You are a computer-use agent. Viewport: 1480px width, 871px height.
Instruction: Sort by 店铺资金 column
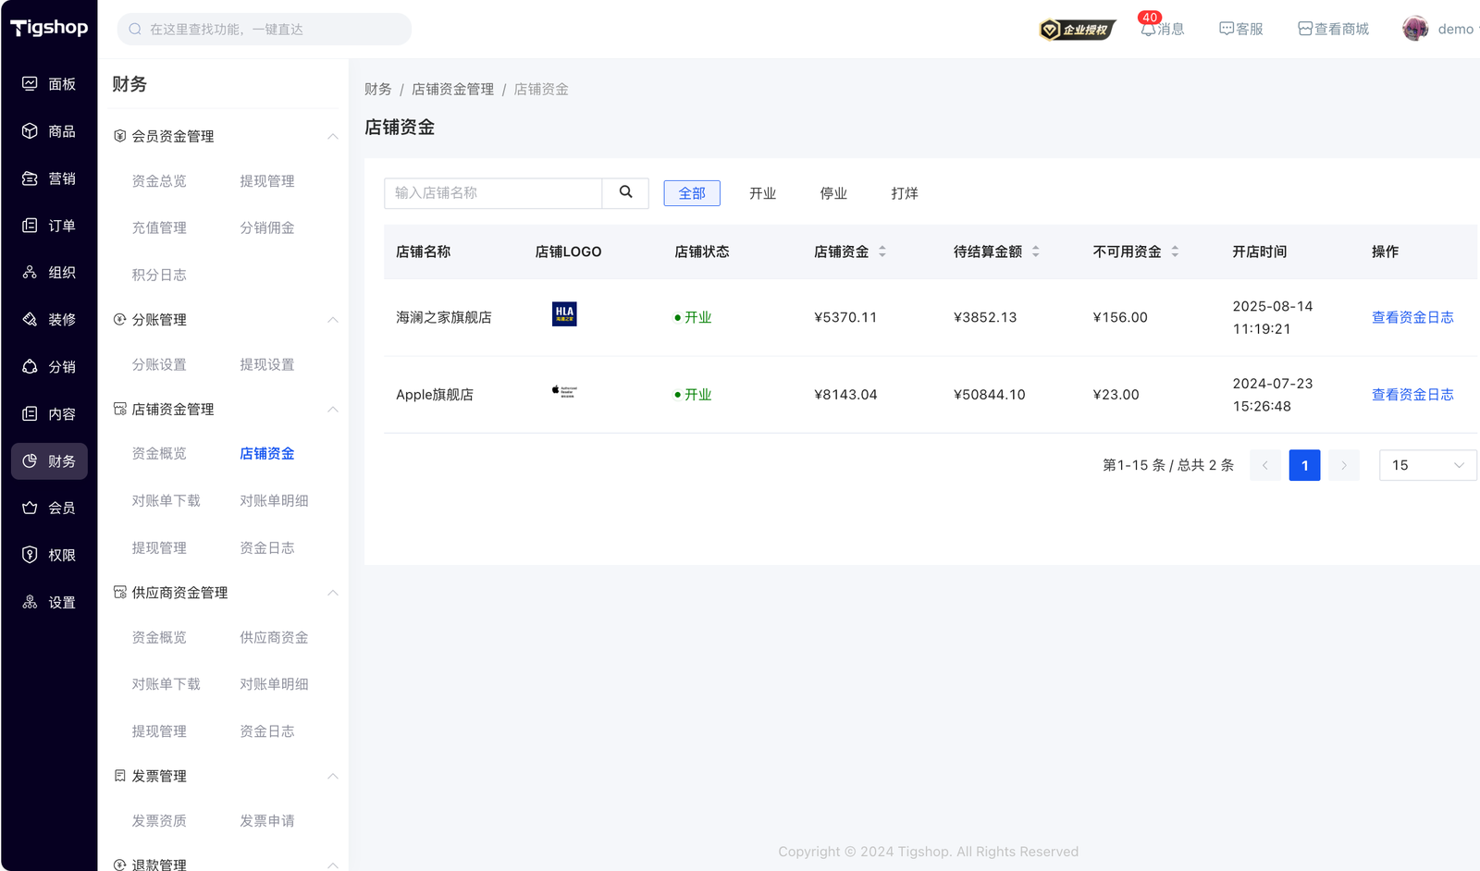click(x=882, y=251)
